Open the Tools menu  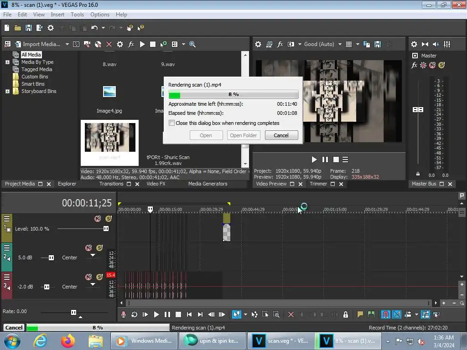coord(77,15)
